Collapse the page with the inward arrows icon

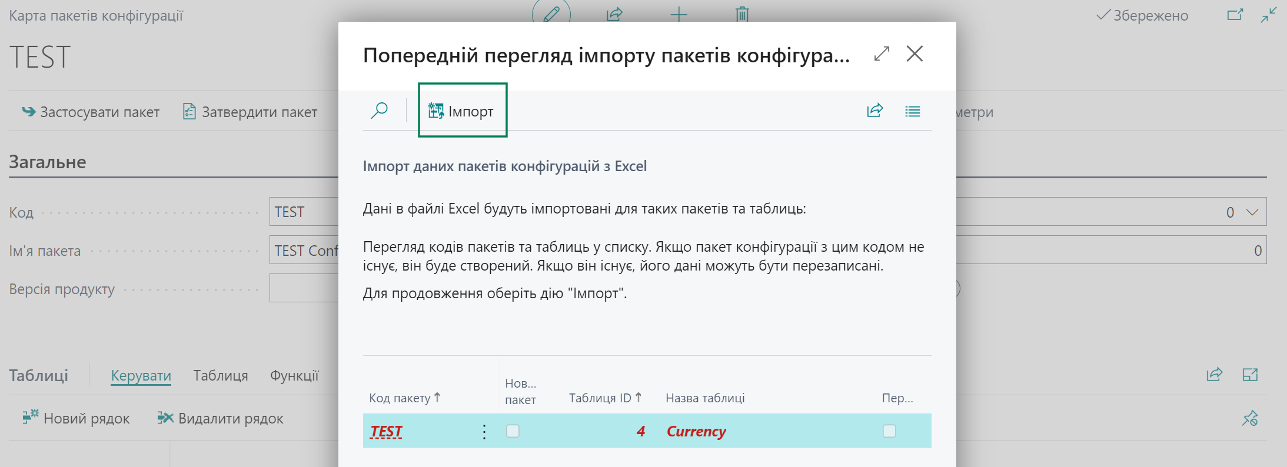[x=1268, y=15]
